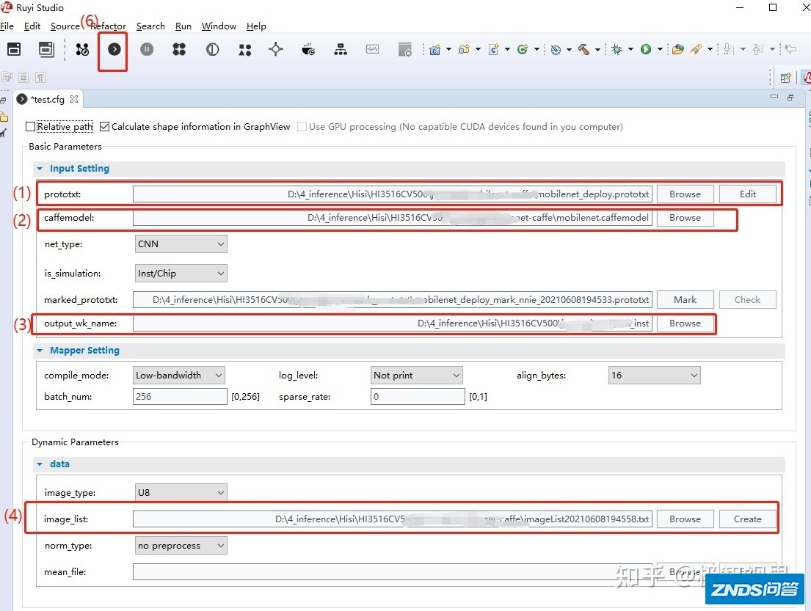Click the hierarchy network tree icon
811x611 pixels.
point(341,49)
